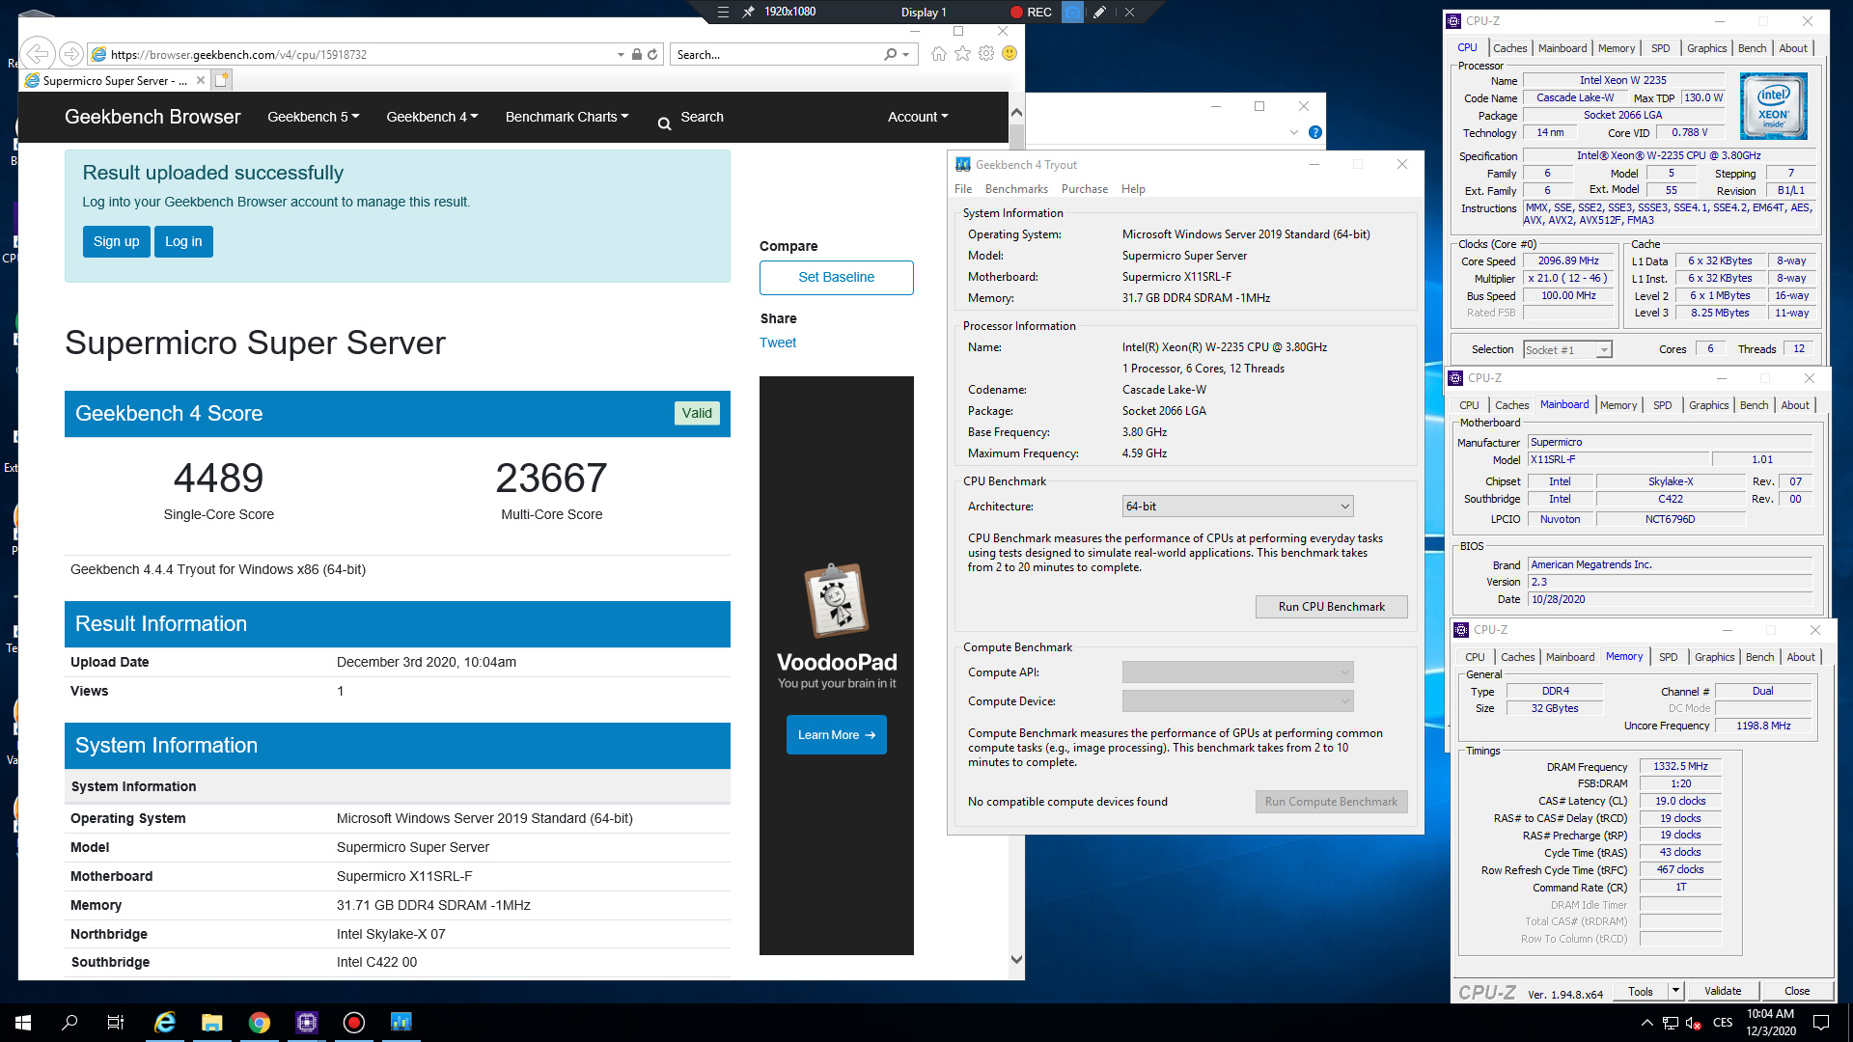
Task: Click the pencil annotate icon in recorder bar
Action: pos(1099,13)
